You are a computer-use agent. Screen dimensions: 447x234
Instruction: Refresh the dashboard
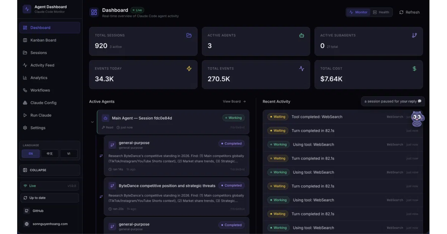click(x=409, y=12)
